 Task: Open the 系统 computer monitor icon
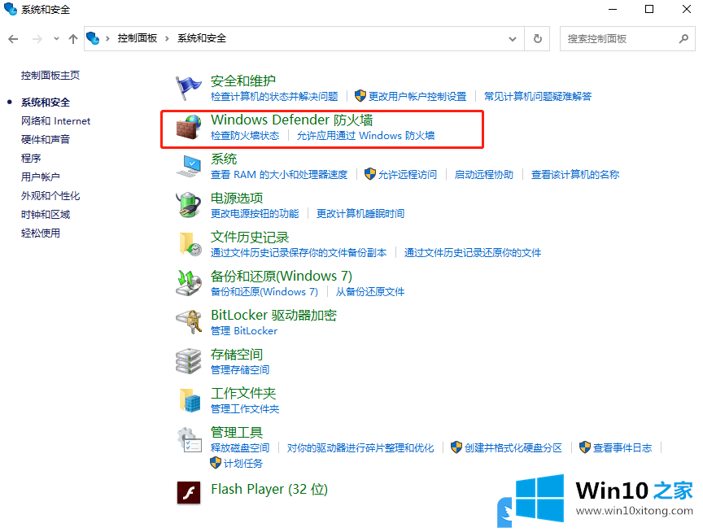(188, 166)
